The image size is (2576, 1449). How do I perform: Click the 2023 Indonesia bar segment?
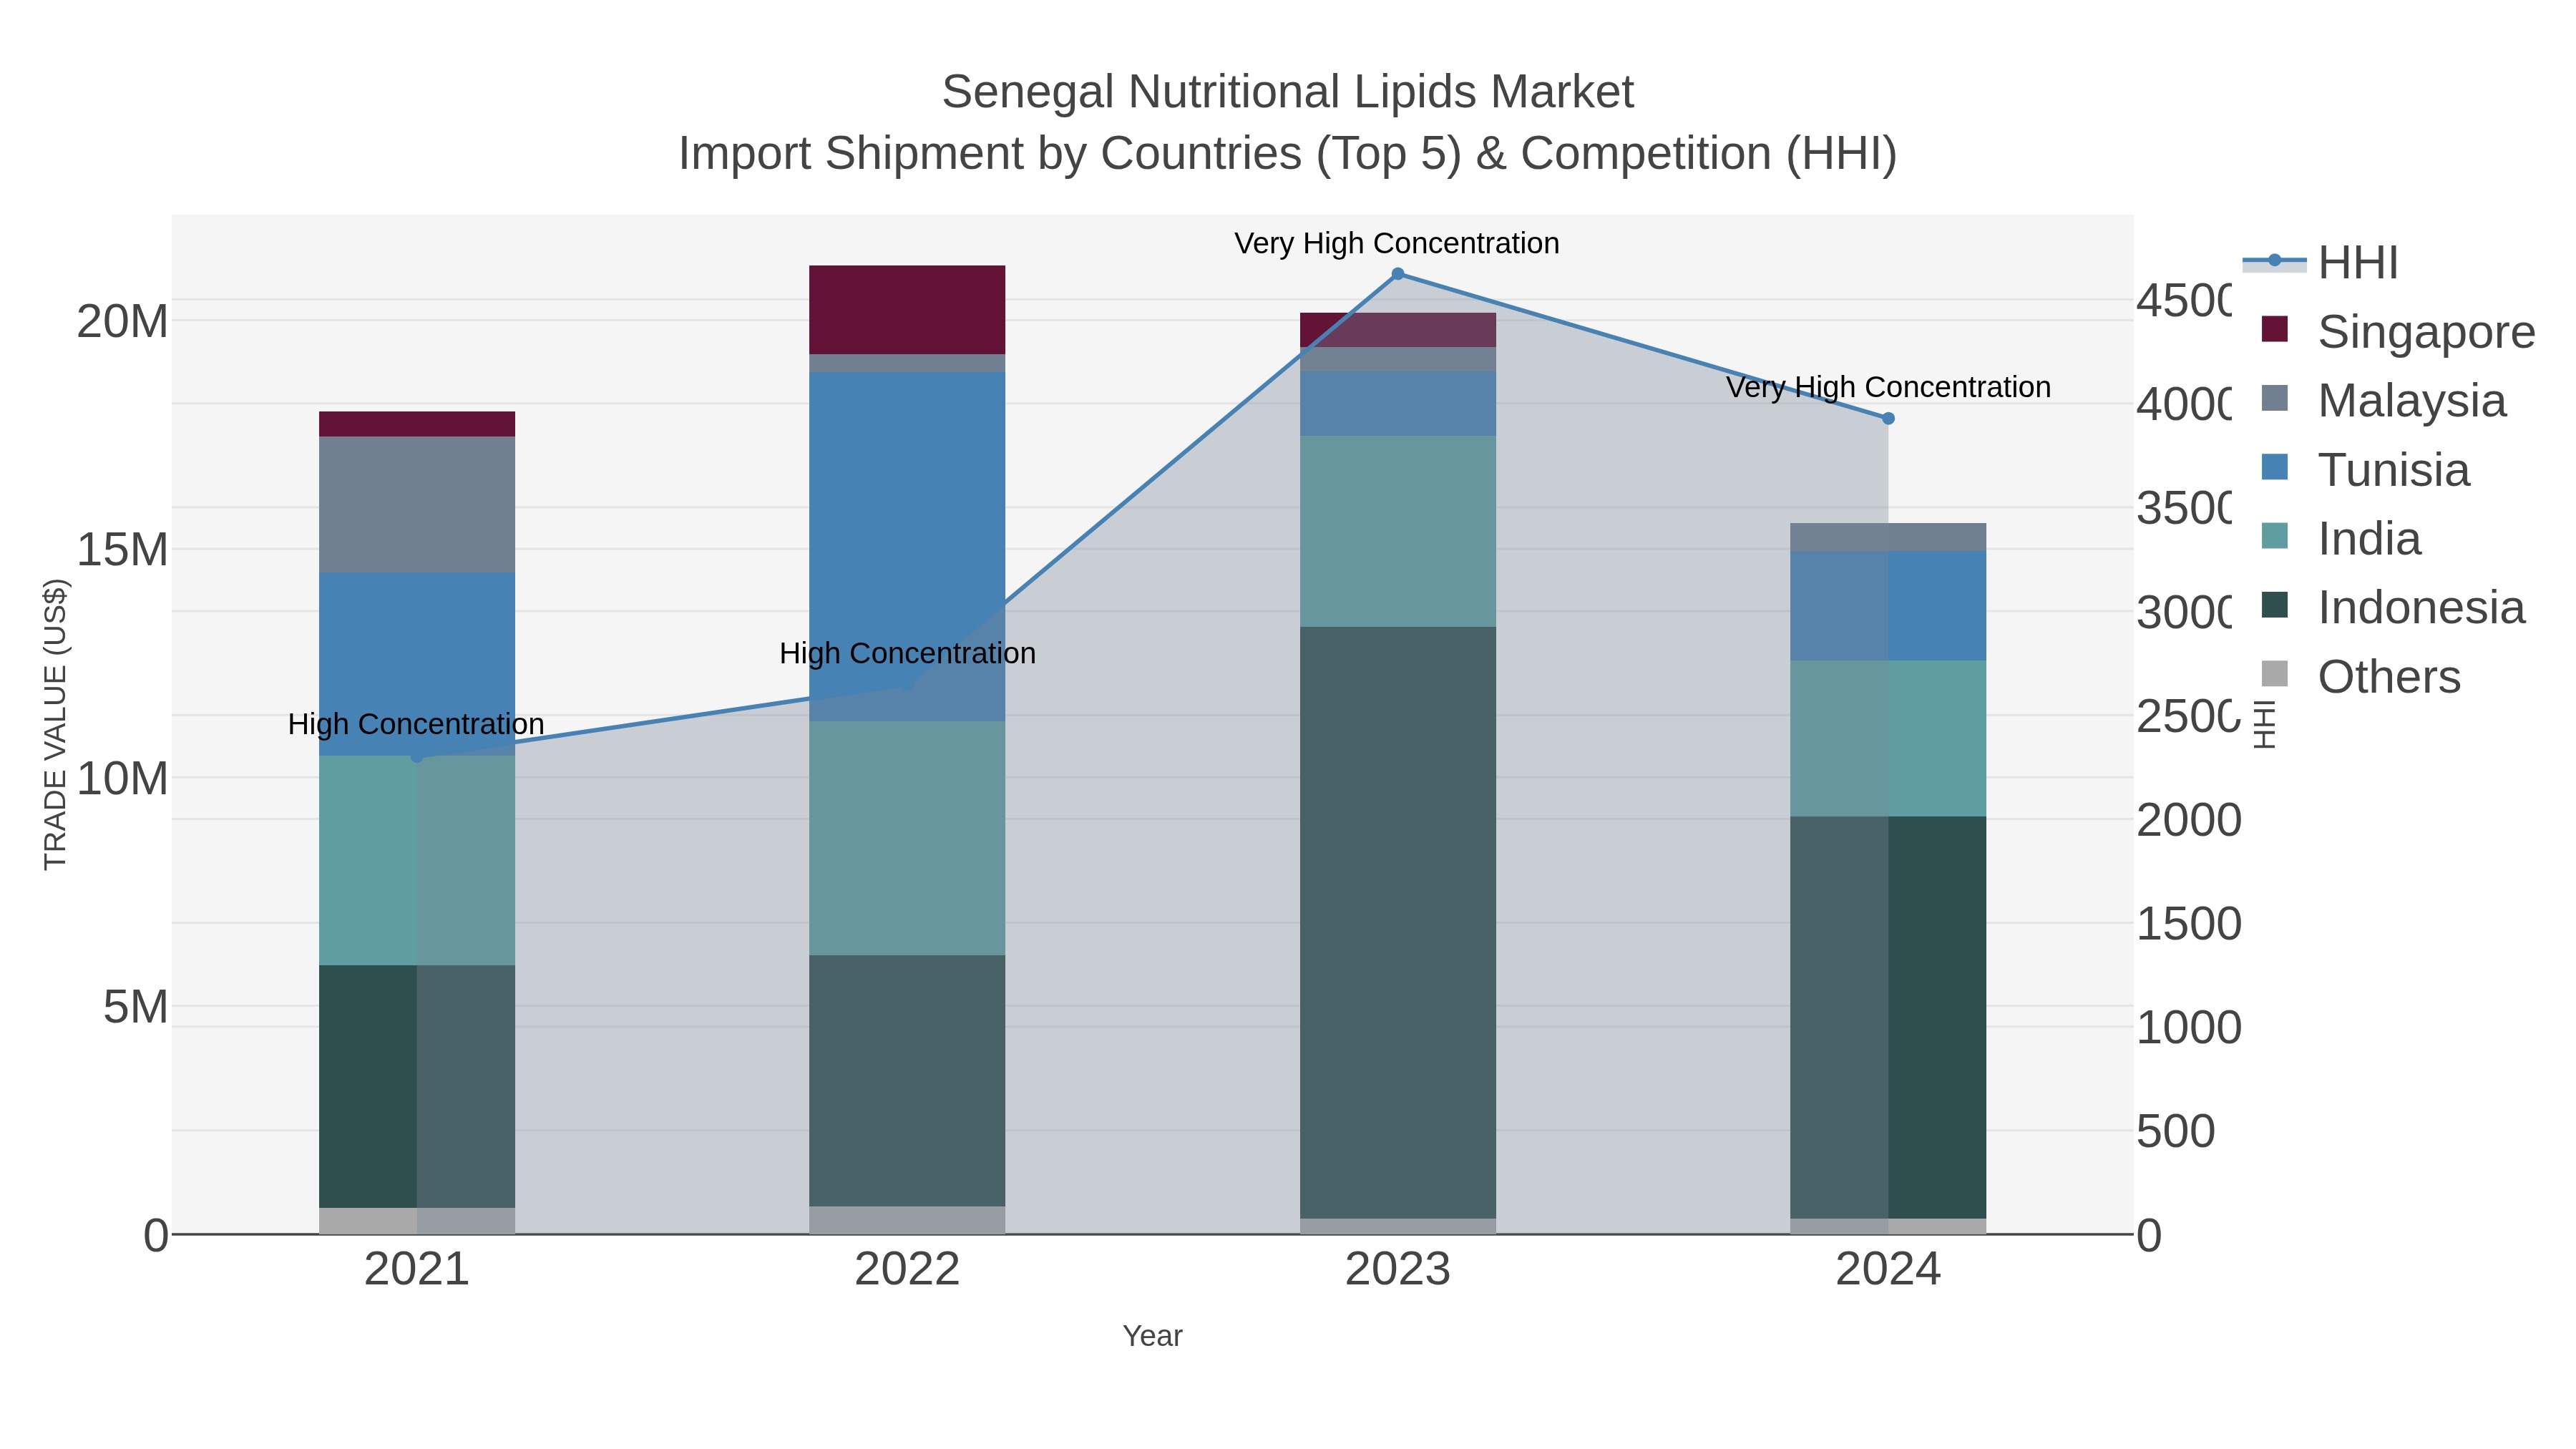click(x=1398, y=923)
